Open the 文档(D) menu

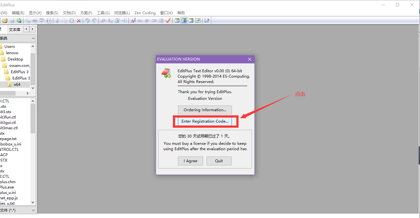(69, 13)
